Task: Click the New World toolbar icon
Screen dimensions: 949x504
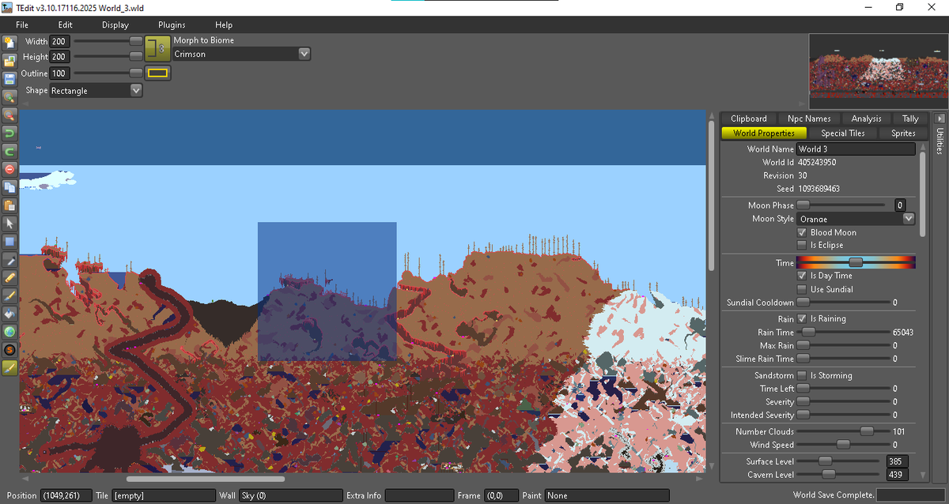Action: tap(9, 42)
